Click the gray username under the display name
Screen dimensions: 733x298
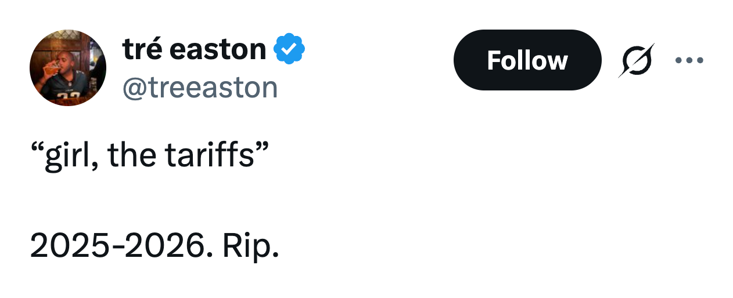coord(200,87)
